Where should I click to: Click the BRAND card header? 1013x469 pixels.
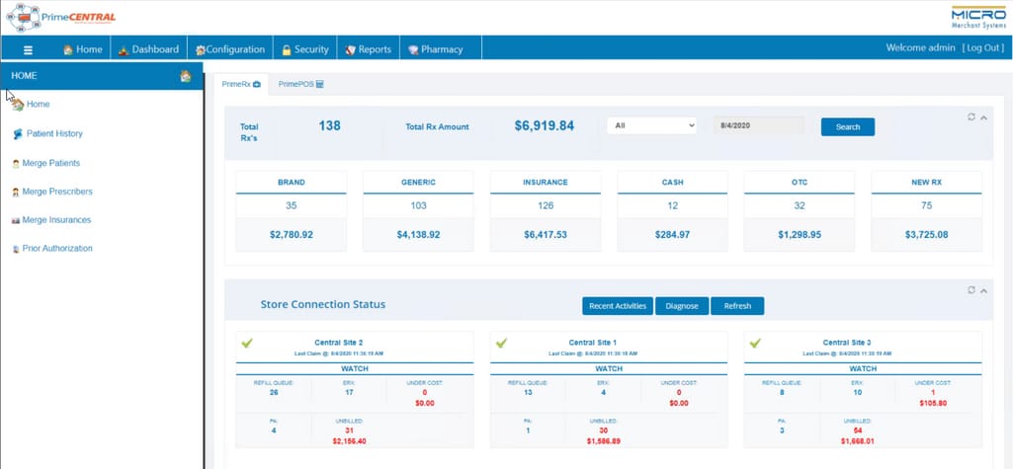(291, 183)
